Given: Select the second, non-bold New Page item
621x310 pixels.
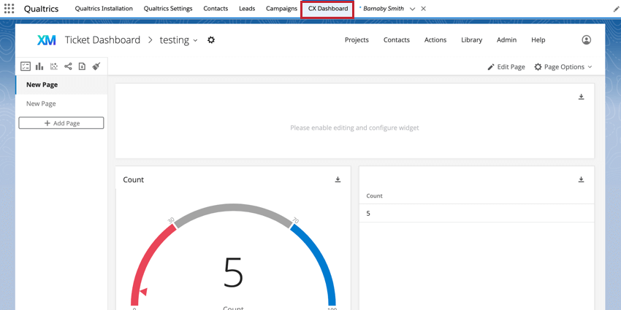Looking at the screenshot, I should (61, 104).
